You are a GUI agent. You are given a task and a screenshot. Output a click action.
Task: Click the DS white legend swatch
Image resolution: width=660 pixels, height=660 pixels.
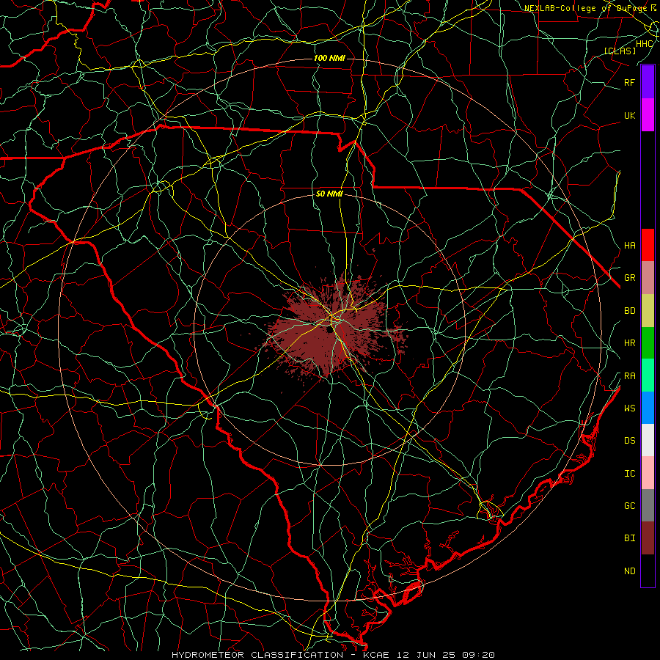coord(648,440)
